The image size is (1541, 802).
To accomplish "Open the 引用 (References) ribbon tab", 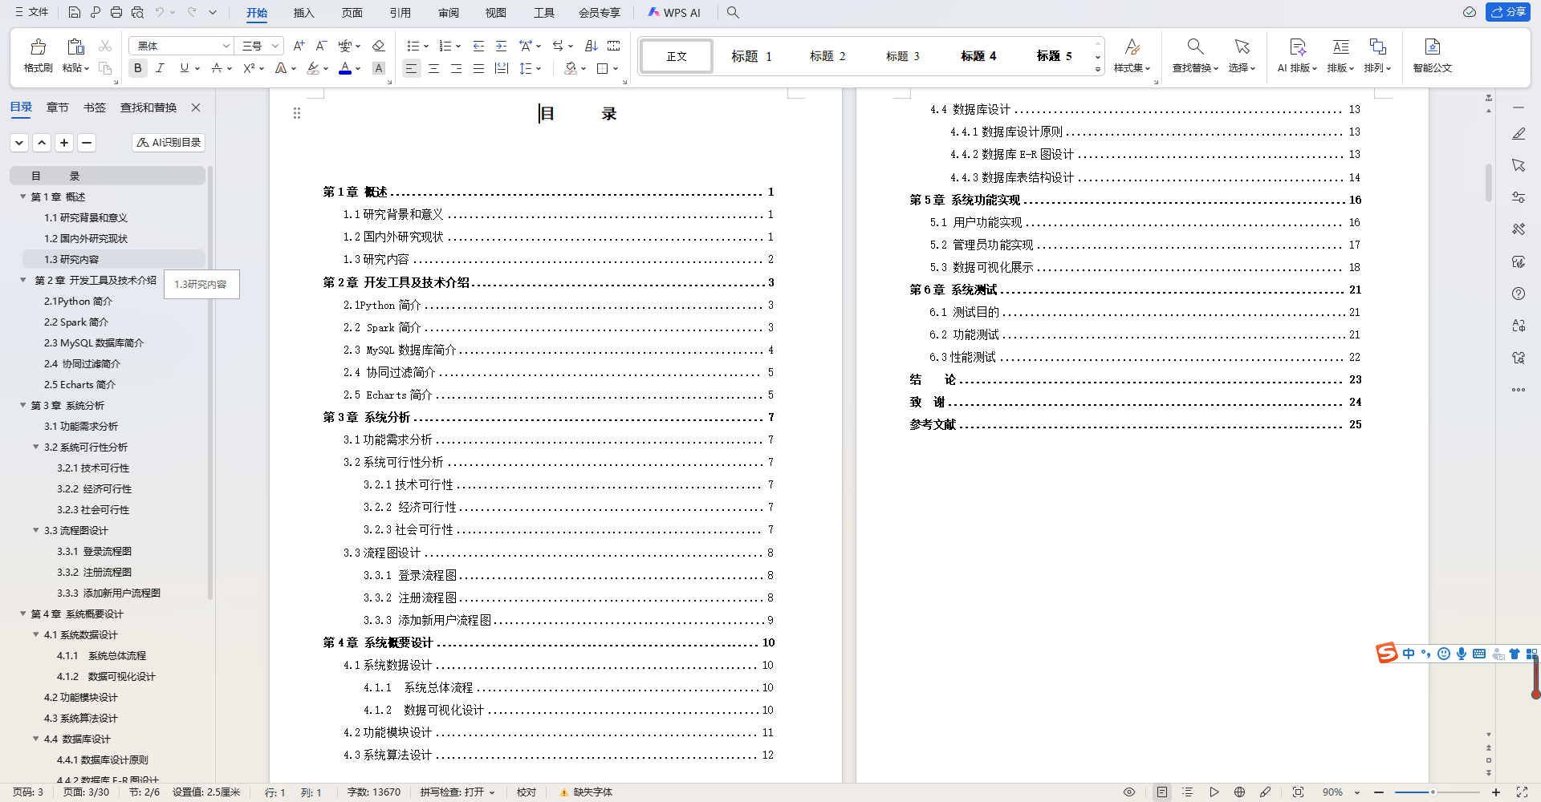I will click(x=400, y=13).
